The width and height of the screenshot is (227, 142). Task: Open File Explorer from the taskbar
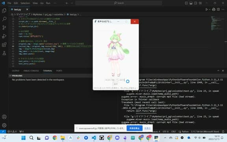[x=63, y=138]
